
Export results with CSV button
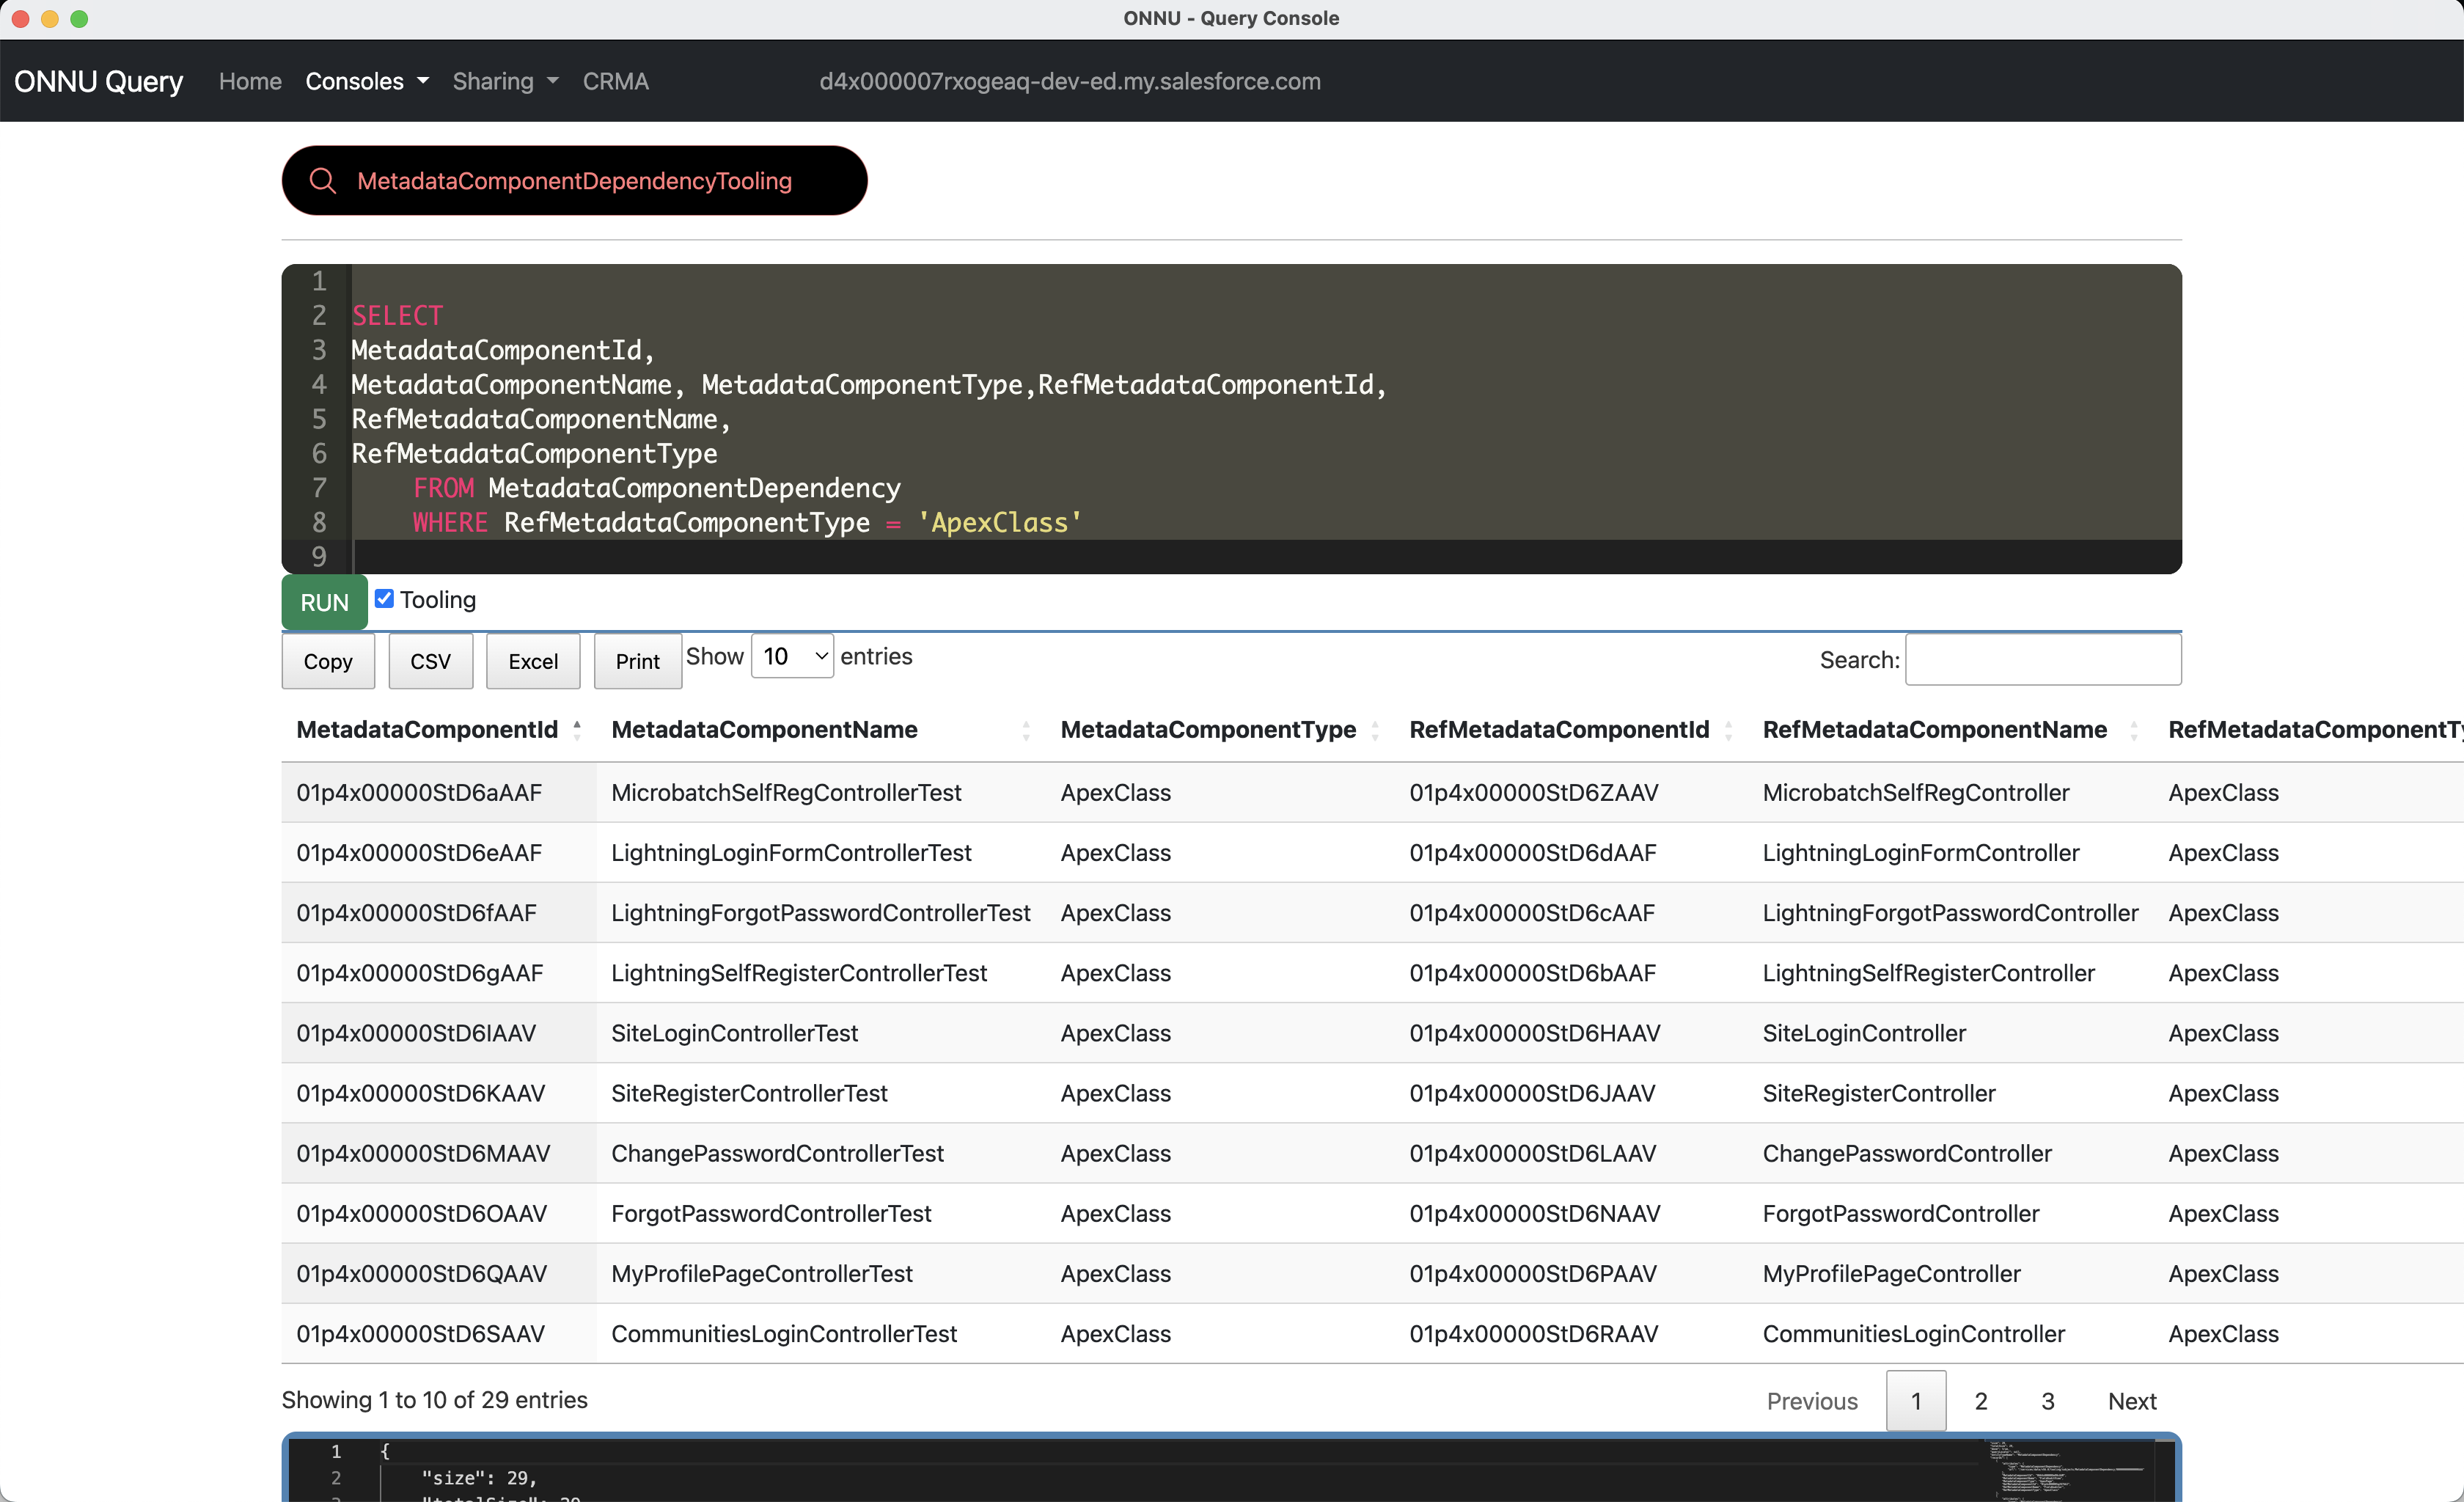pos(430,661)
